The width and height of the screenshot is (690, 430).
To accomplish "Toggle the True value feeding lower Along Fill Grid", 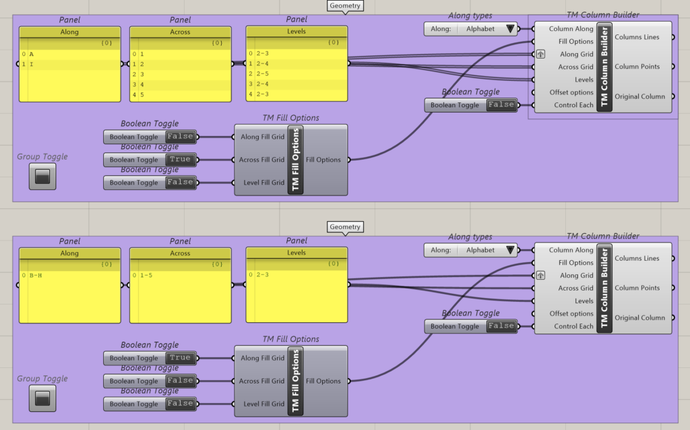I will tap(181, 358).
